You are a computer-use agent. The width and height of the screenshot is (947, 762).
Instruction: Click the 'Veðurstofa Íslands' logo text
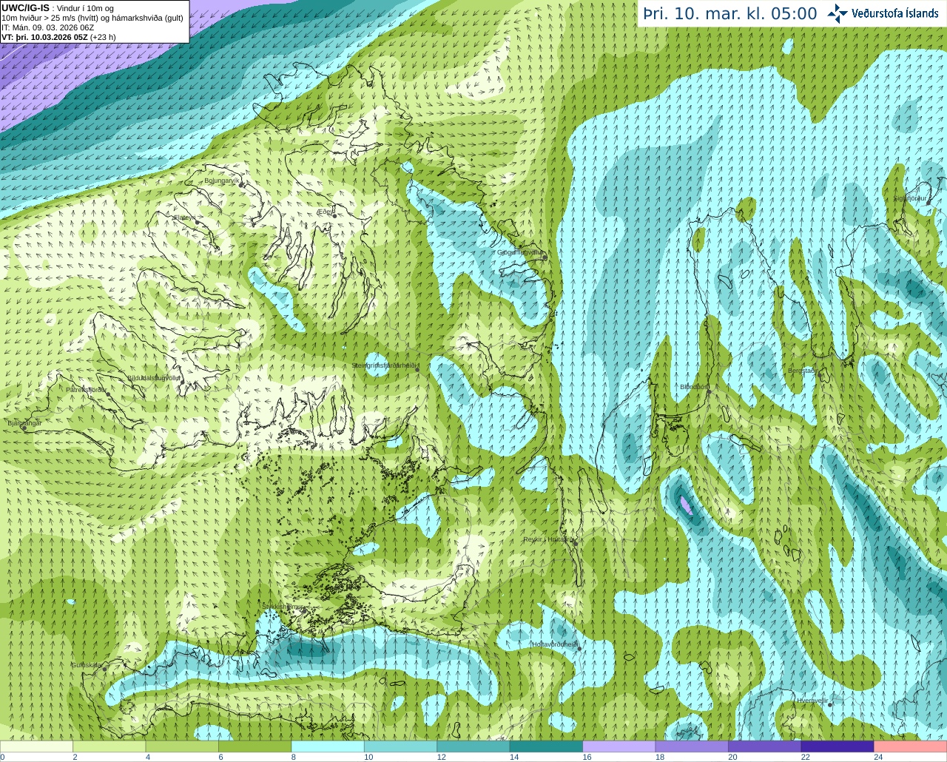(894, 13)
